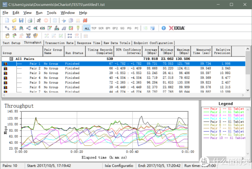The image size is (252, 169).
Task: Switch to Raw Data Totals tab
Action: pos(117,43)
